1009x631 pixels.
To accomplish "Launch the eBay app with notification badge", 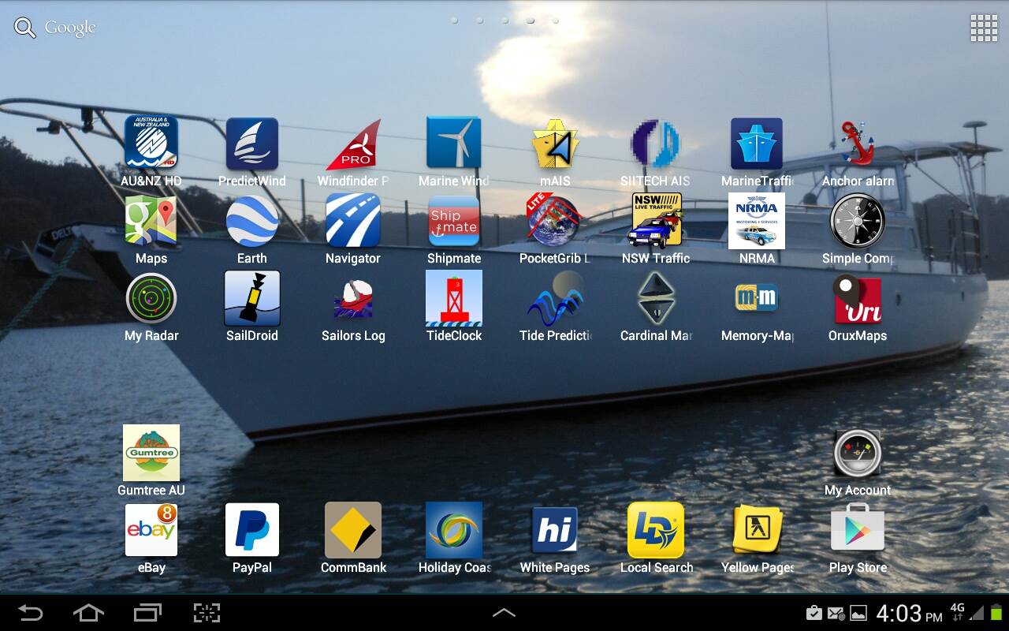I will [x=151, y=531].
